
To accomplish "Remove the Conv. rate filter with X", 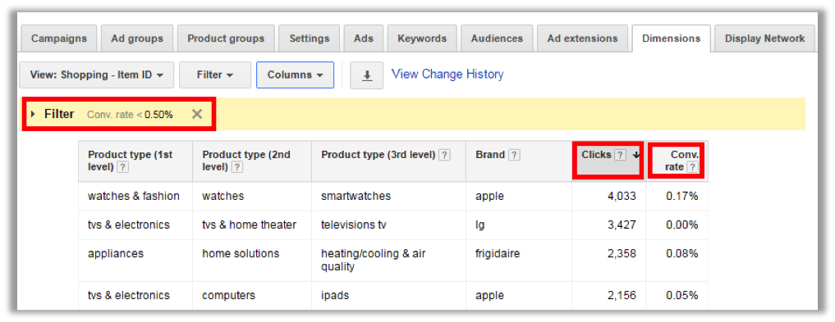I will point(197,114).
